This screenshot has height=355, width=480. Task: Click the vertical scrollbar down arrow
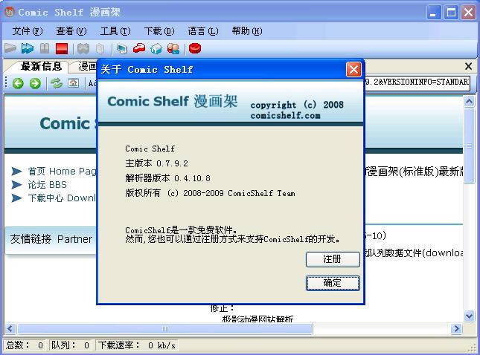pyautogui.click(x=470, y=316)
